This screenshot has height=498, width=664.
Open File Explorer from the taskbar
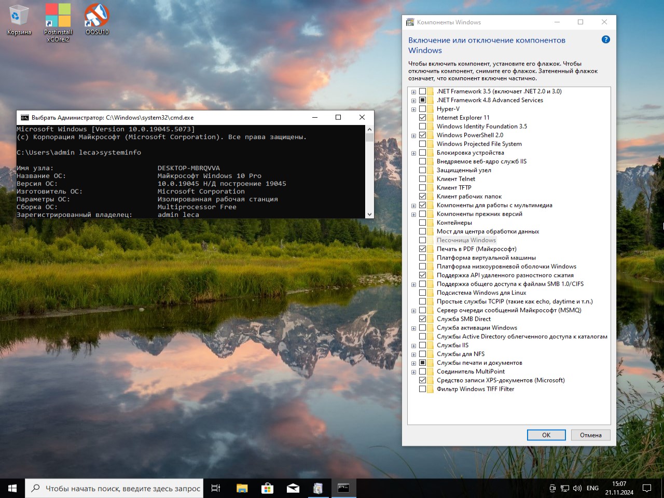[x=242, y=488]
